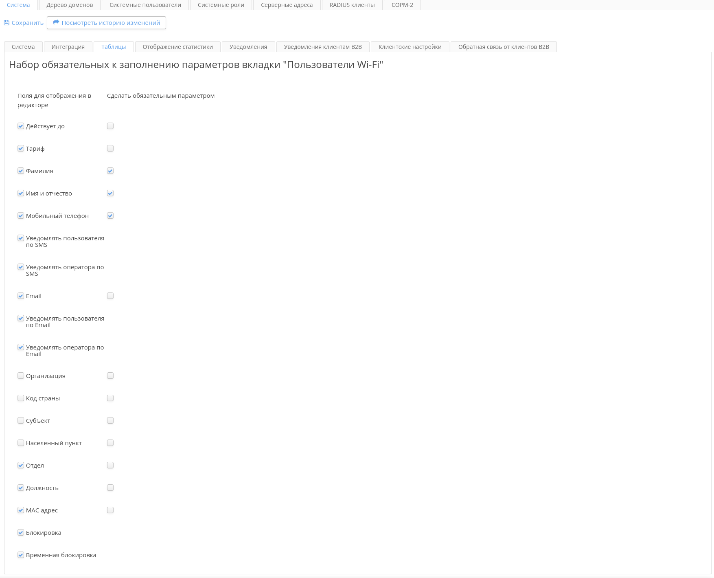Open Отображение статистики tab

(x=177, y=47)
